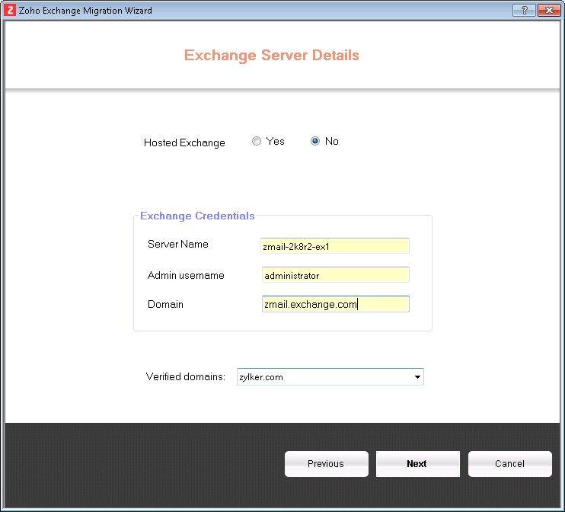Click the Server Name input field
Image resolution: width=565 pixels, height=512 pixels.
(x=335, y=245)
